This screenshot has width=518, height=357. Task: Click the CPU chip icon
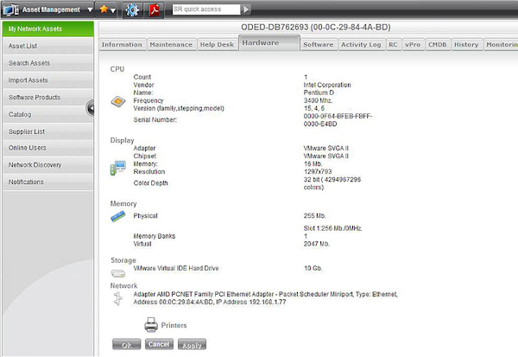(x=118, y=101)
